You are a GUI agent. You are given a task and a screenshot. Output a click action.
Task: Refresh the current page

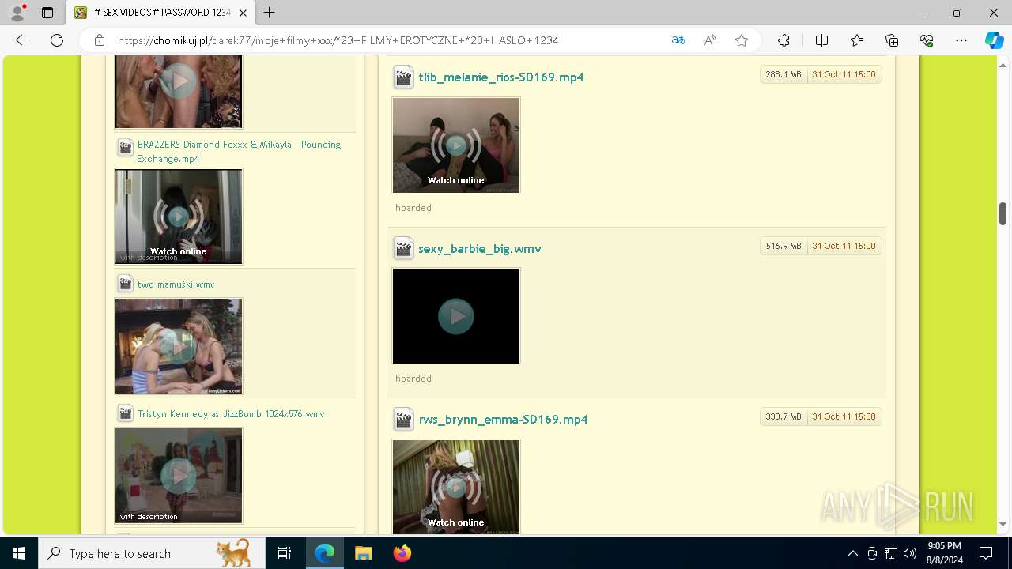click(57, 40)
